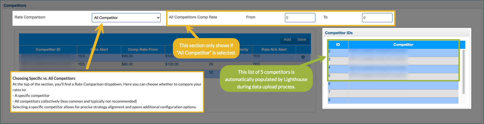Click the Rate N/A Alert column header
The image size is (484, 124).
coord(274,49)
